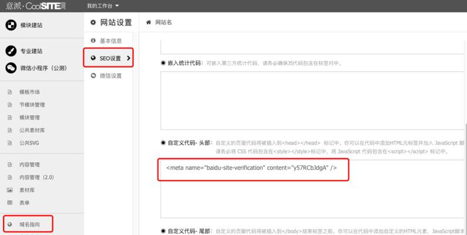Screen dimensions: 467x235
Task: Click the 模块建站 checkered circle icon
Action: [11, 25]
